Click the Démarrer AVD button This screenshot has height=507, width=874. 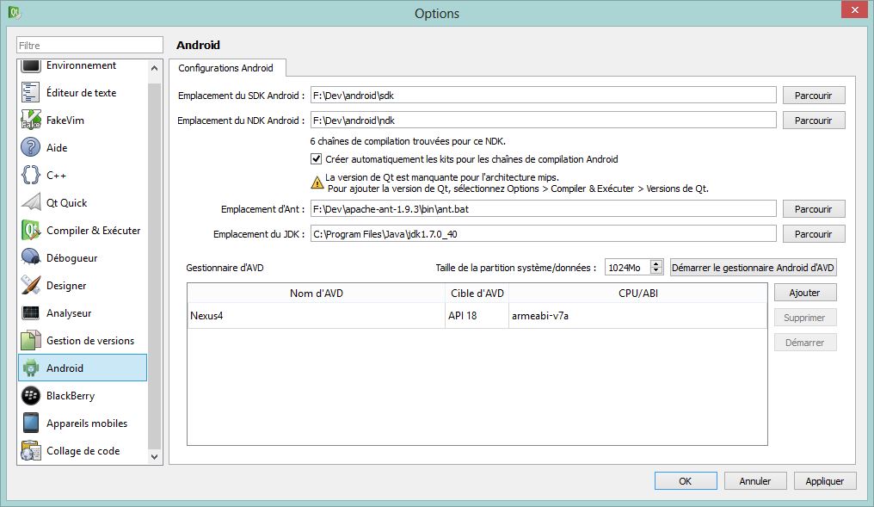pos(805,343)
